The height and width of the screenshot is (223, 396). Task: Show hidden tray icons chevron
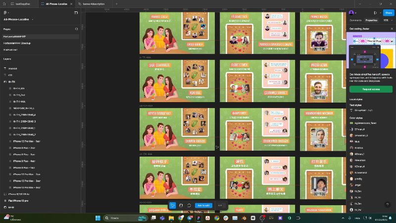(x=343, y=218)
